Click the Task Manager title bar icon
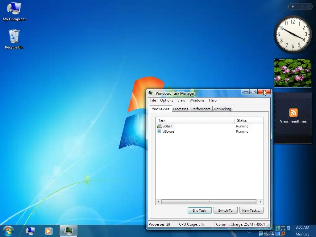316x237 pixels. point(150,93)
